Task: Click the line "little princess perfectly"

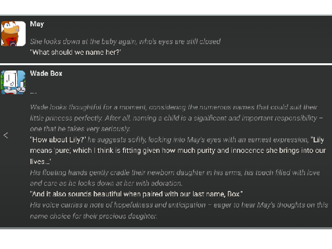Action: pos(176,118)
